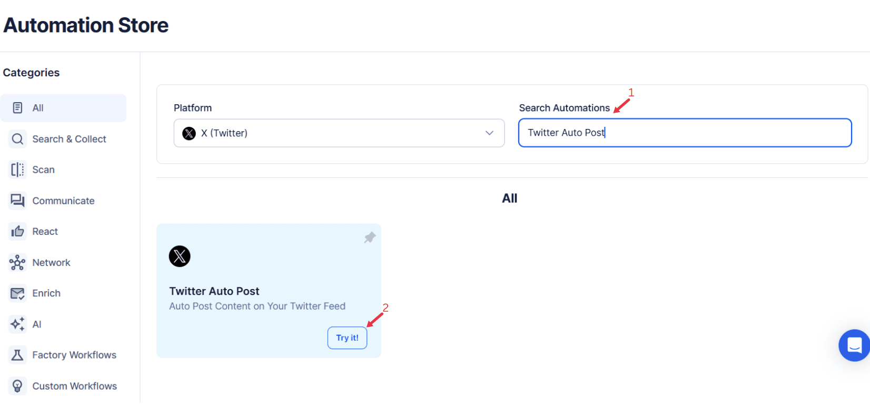
Task: Click inside the Search Automations field
Action: tap(685, 133)
